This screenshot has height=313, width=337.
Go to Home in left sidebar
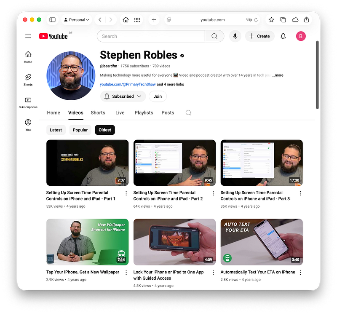coord(28,57)
